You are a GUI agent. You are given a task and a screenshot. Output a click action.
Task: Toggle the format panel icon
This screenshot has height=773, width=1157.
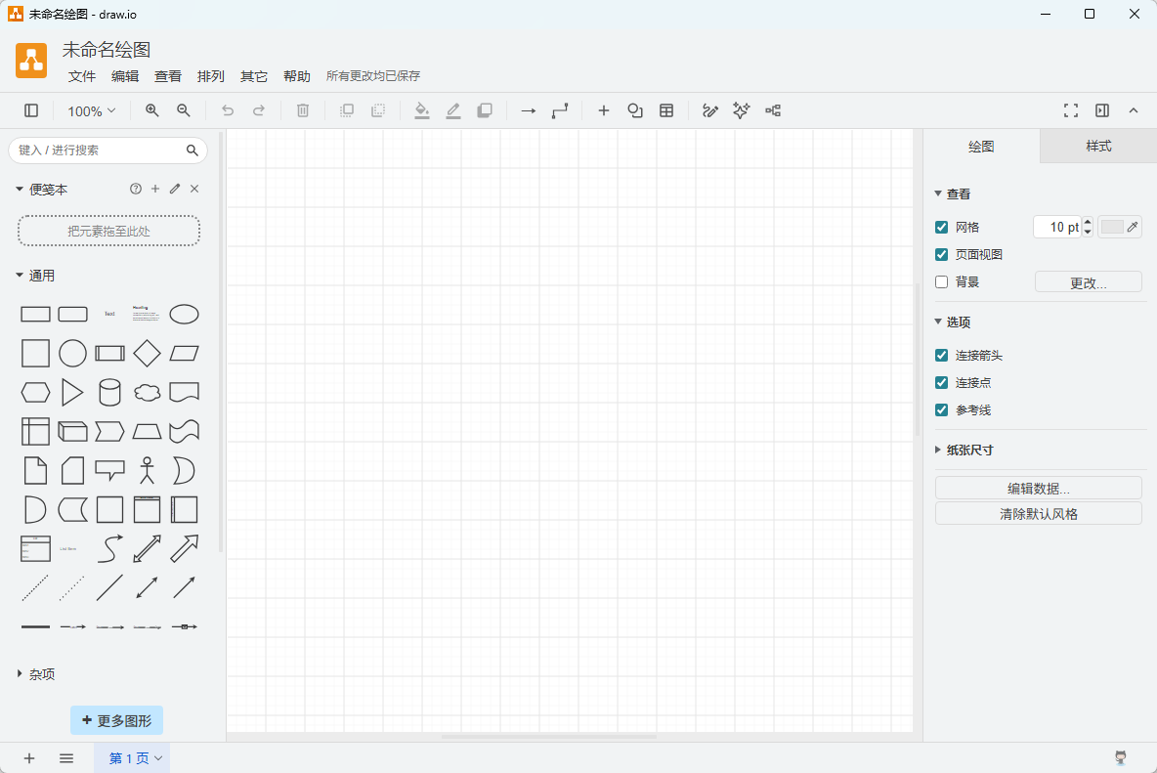(x=1102, y=110)
